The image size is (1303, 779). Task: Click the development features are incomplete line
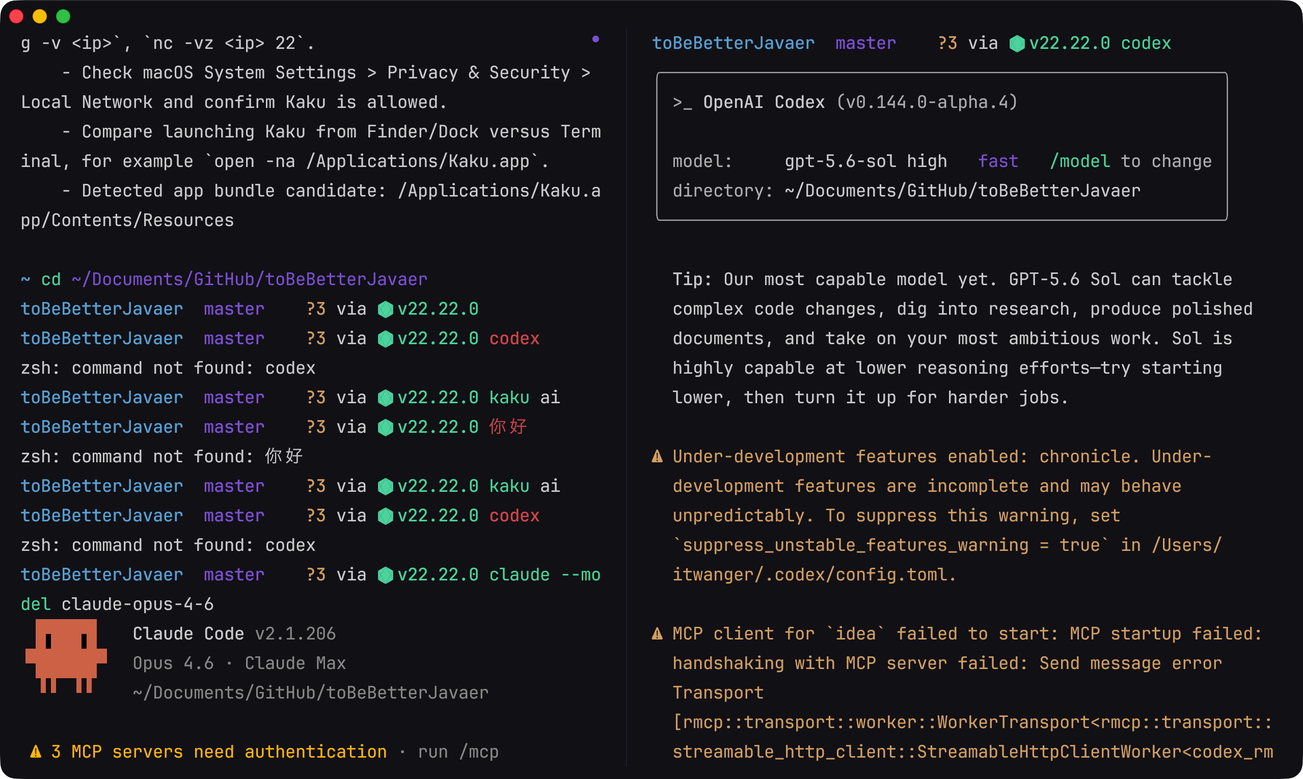[928, 486]
